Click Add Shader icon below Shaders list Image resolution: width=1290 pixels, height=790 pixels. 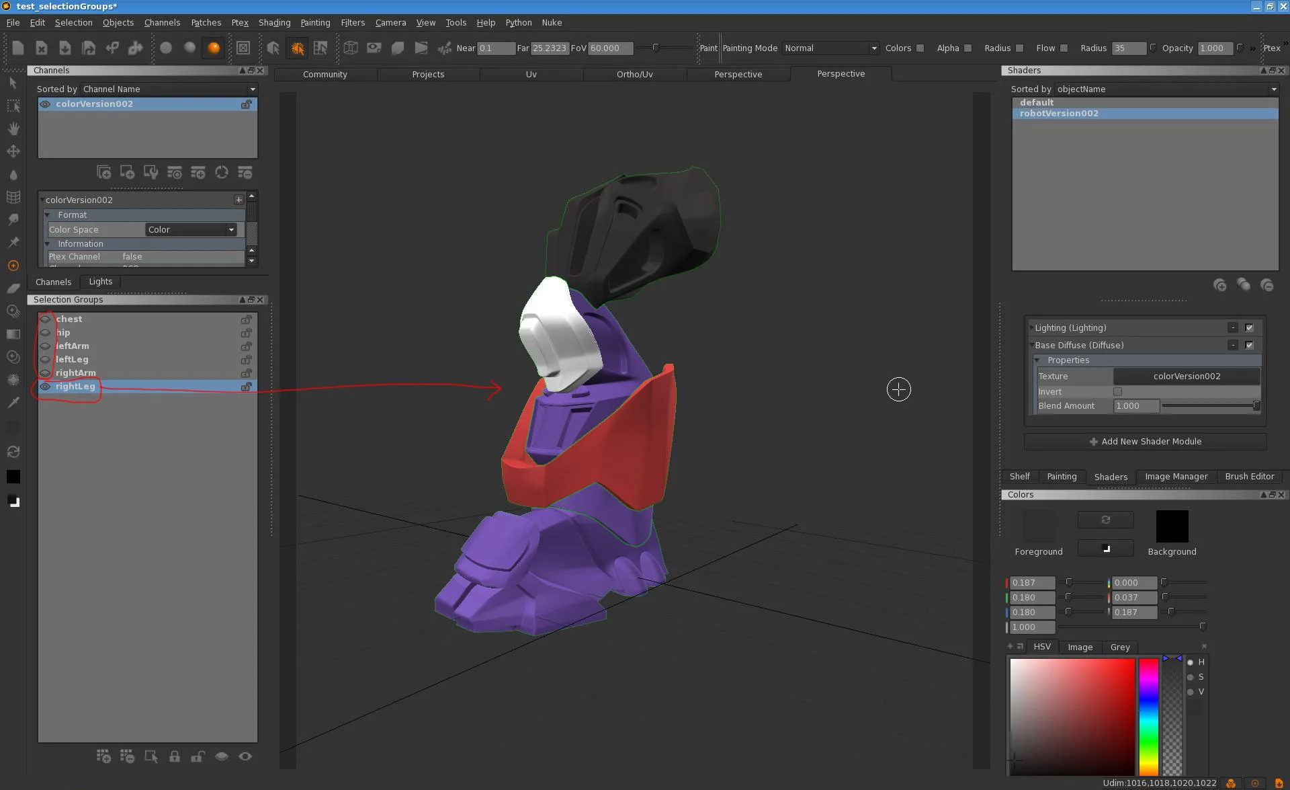tap(1220, 285)
